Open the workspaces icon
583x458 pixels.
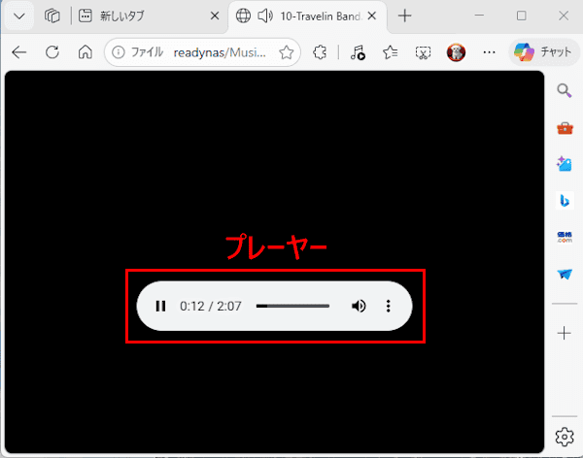pos(52,16)
